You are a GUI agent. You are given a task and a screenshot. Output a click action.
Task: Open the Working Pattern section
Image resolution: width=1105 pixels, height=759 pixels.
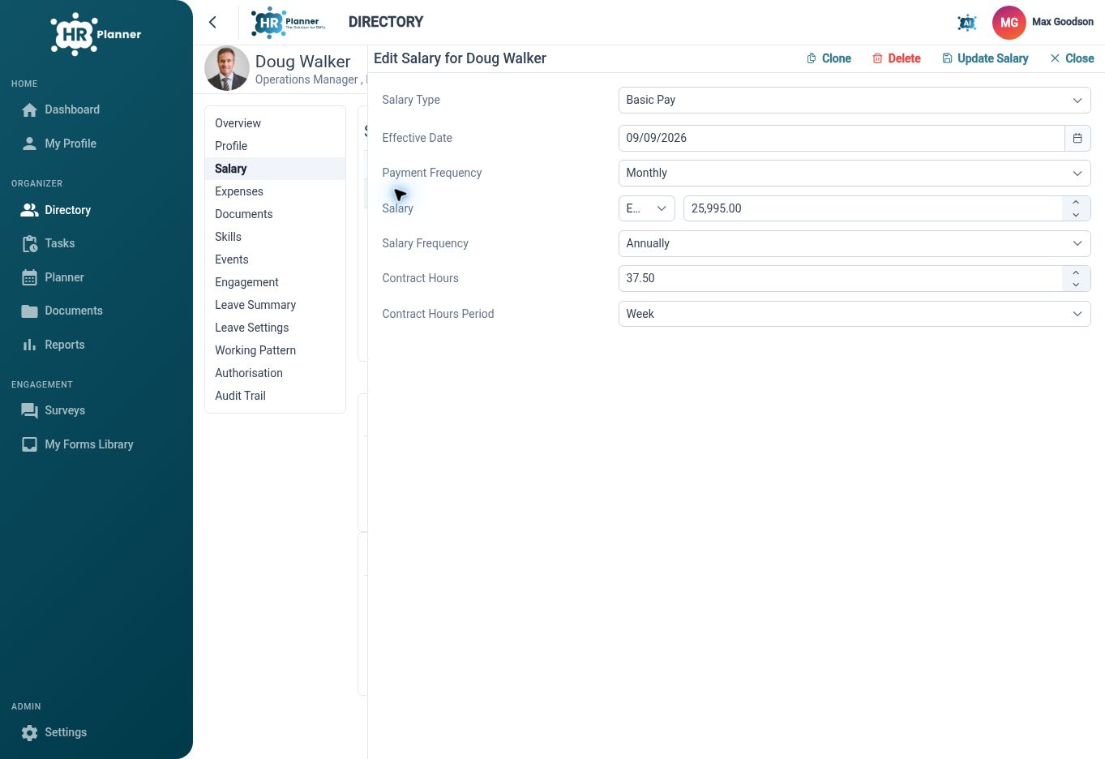[x=275, y=350]
